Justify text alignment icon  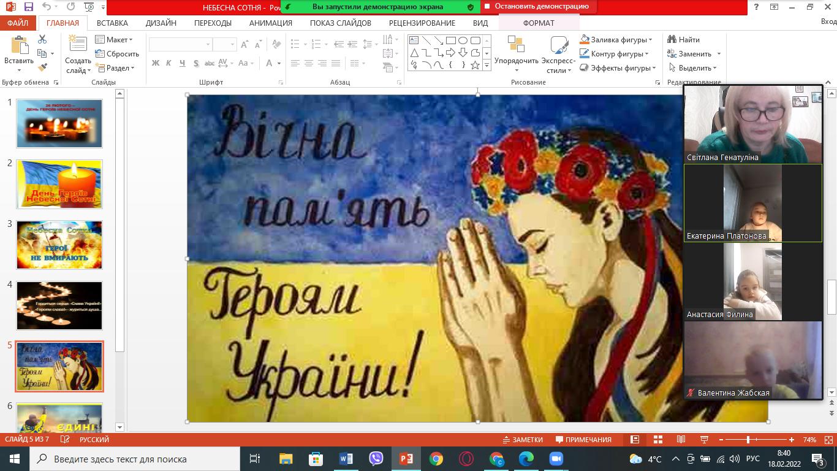coord(335,63)
